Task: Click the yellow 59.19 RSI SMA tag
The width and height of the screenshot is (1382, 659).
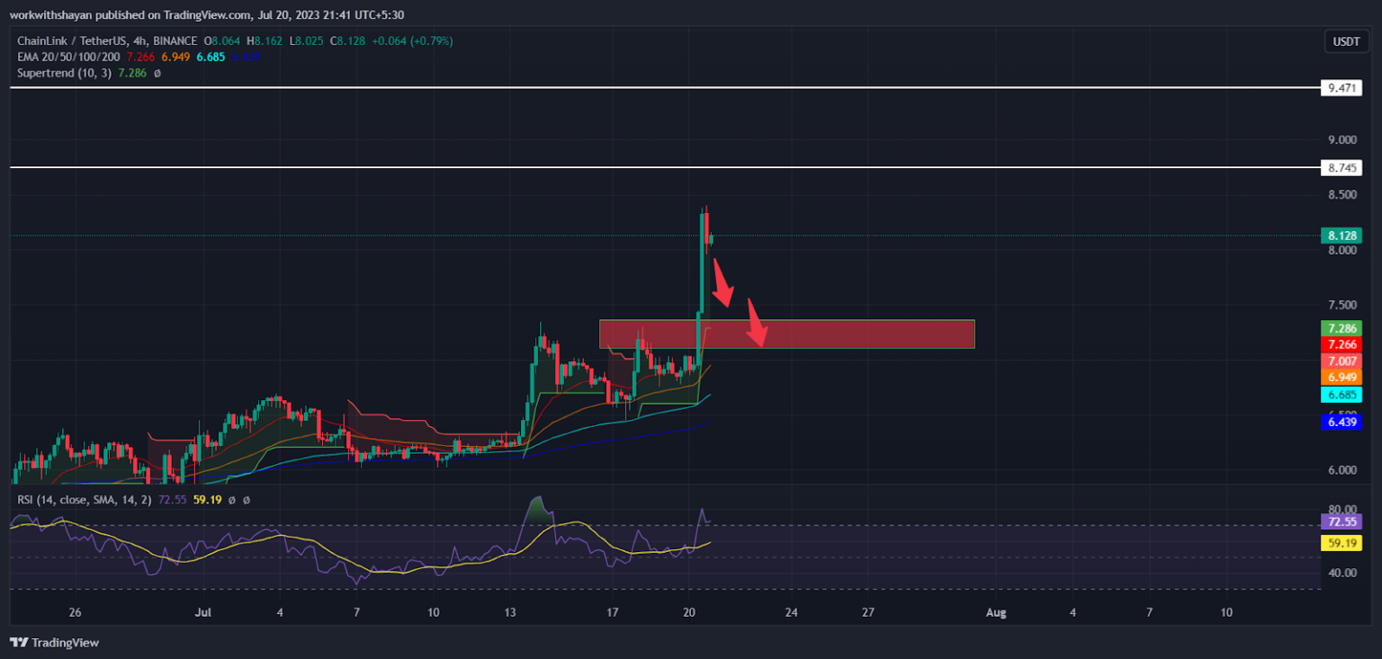Action: point(1341,543)
